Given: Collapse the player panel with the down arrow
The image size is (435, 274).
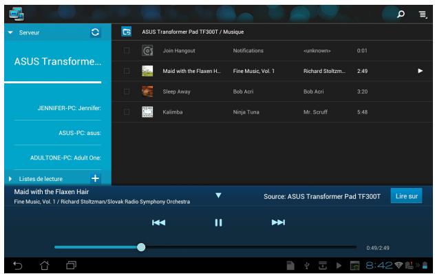Looking at the screenshot, I should 218,196.
